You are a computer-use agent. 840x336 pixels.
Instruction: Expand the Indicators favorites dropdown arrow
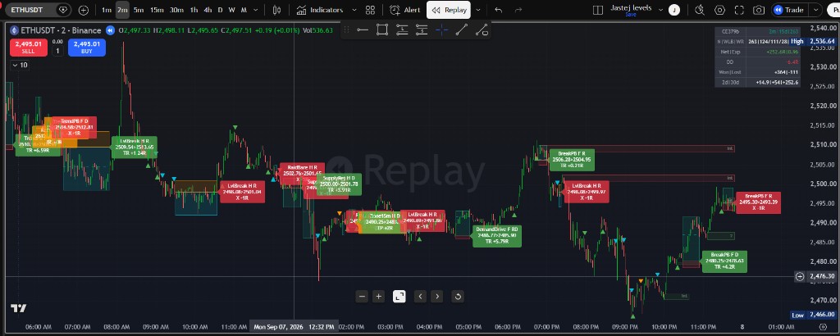pyautogui.click(x=354, y=10)
